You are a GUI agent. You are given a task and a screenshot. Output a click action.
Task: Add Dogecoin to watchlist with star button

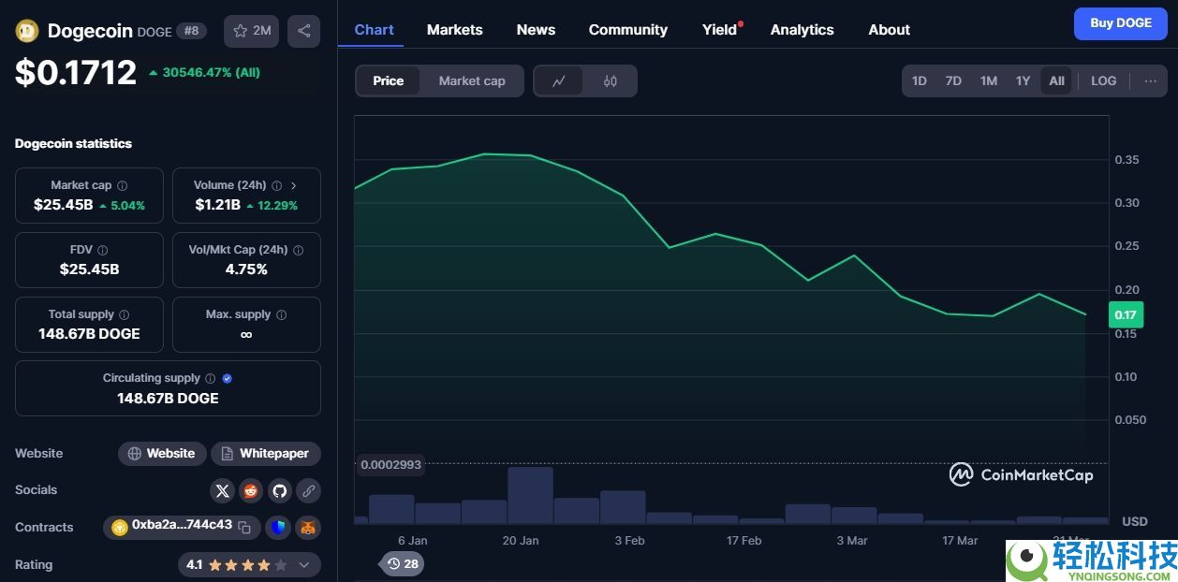[251, 31]
